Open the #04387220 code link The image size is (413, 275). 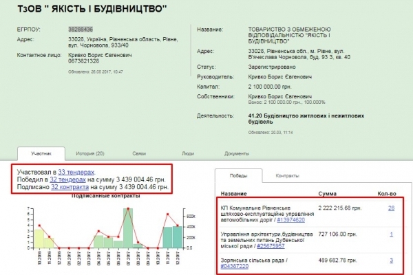point(236,265)
